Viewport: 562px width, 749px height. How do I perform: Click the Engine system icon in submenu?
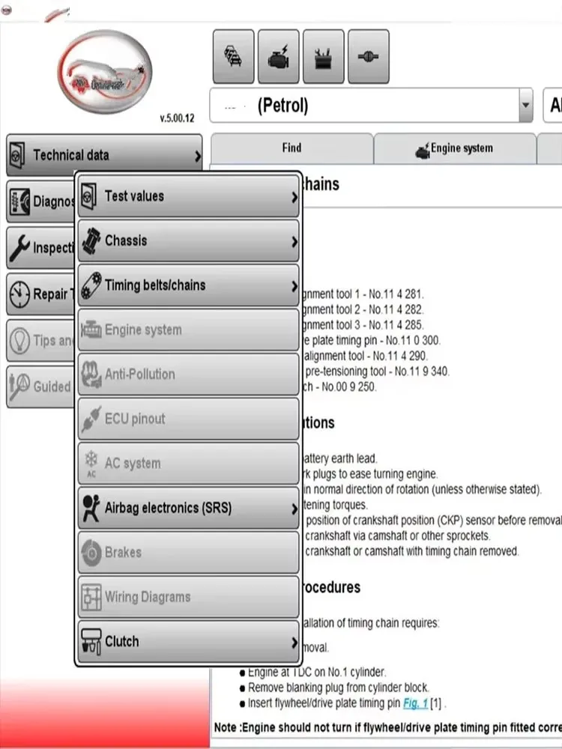click(x=91, y=330)
